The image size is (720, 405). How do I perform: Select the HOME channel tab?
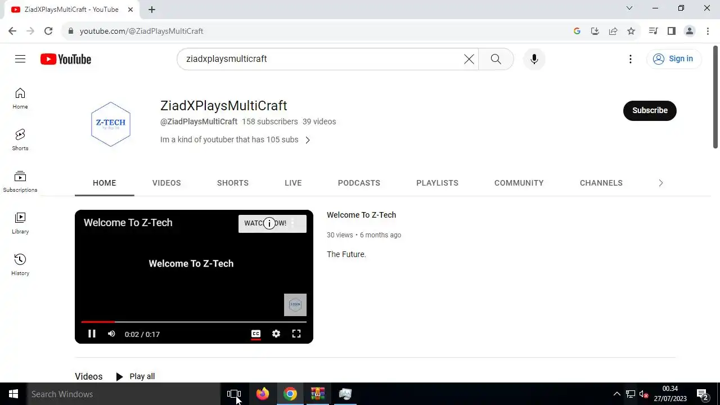tap(105, 183)
